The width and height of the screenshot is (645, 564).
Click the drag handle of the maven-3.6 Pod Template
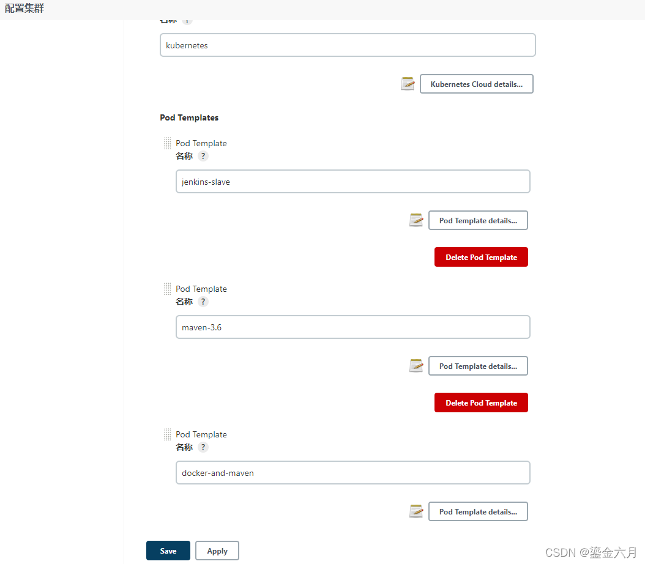point(167,289)
